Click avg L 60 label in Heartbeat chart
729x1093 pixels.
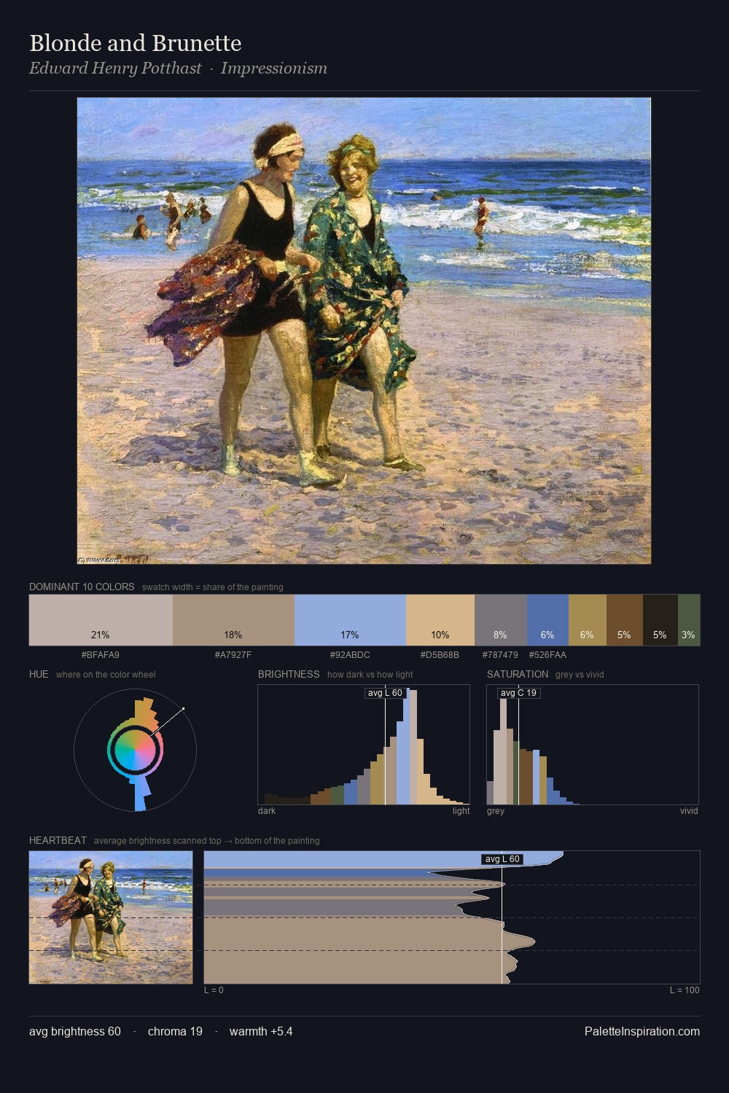pos(502,859)
